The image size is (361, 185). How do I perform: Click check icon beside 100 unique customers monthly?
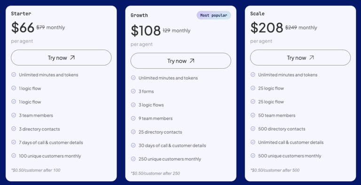tap(14, 156)
